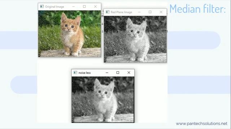Screen dimensions: 231x129
Task: Select the noise less title text
Action: tap(84, 73)
